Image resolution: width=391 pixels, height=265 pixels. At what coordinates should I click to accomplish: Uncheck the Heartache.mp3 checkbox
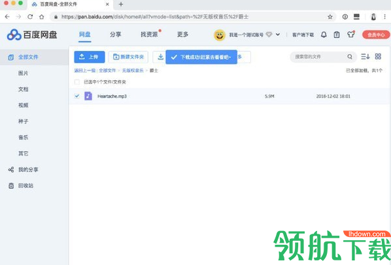pos(77,96)
